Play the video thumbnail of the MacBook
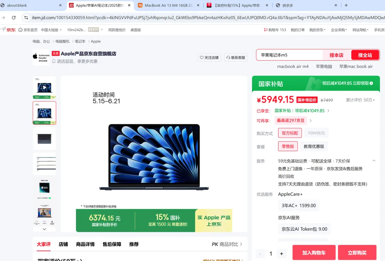385x261 pixels. pos(45,87)
